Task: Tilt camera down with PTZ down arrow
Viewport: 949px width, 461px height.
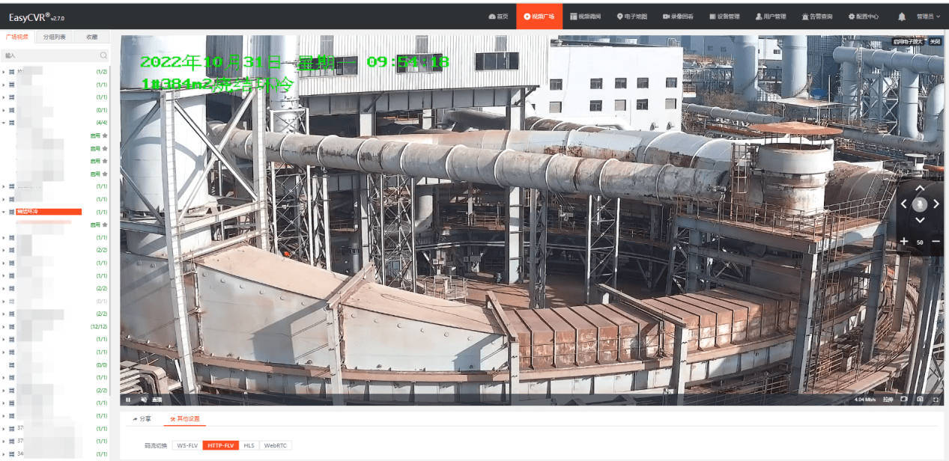Action: (x=920, y=220)
